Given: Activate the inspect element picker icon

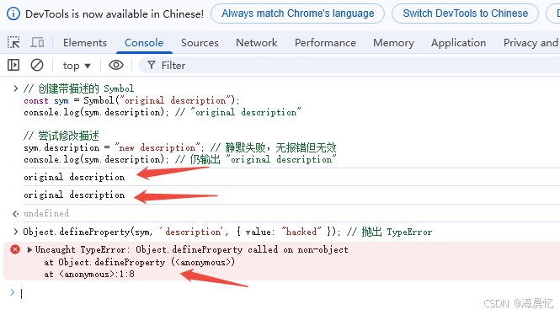Looking at the screenshot, I should [13, 42].
